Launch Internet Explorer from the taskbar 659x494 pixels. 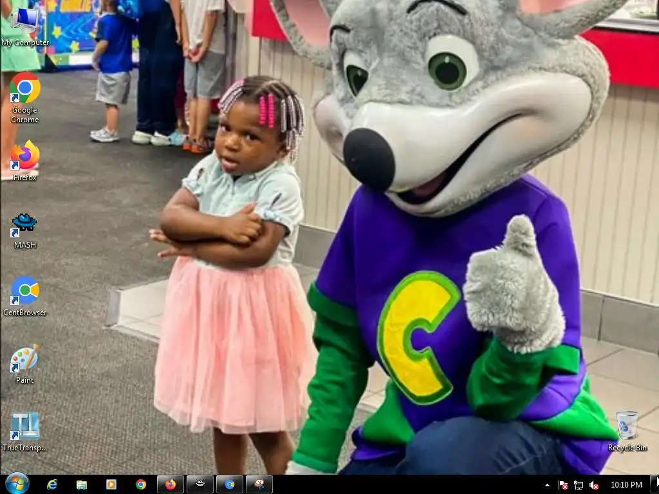tap(52, 484)
